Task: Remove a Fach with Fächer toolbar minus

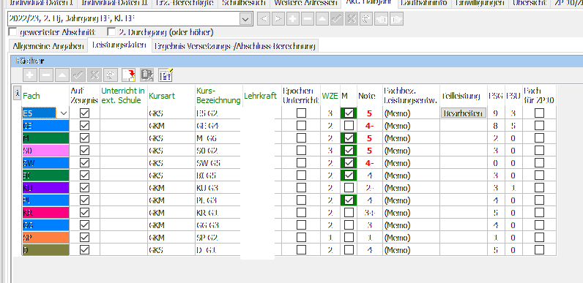Action: click(45, 75)
